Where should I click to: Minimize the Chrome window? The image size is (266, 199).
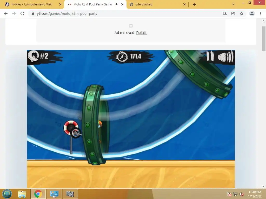coord(243,3)
